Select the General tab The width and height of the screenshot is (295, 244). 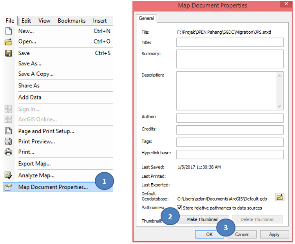coord(147,18)
